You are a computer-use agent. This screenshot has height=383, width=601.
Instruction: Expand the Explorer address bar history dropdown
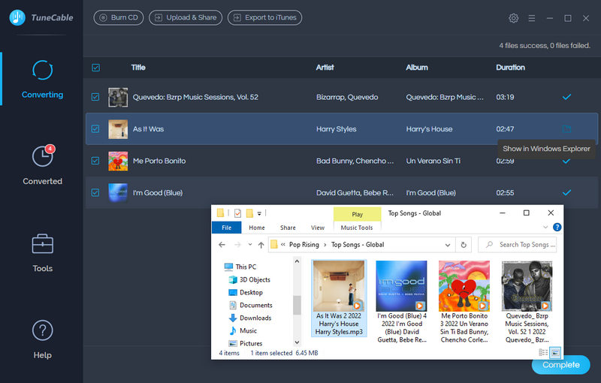448,245
